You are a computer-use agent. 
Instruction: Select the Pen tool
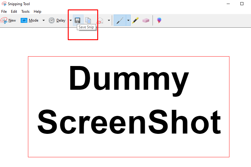[120, 20]
